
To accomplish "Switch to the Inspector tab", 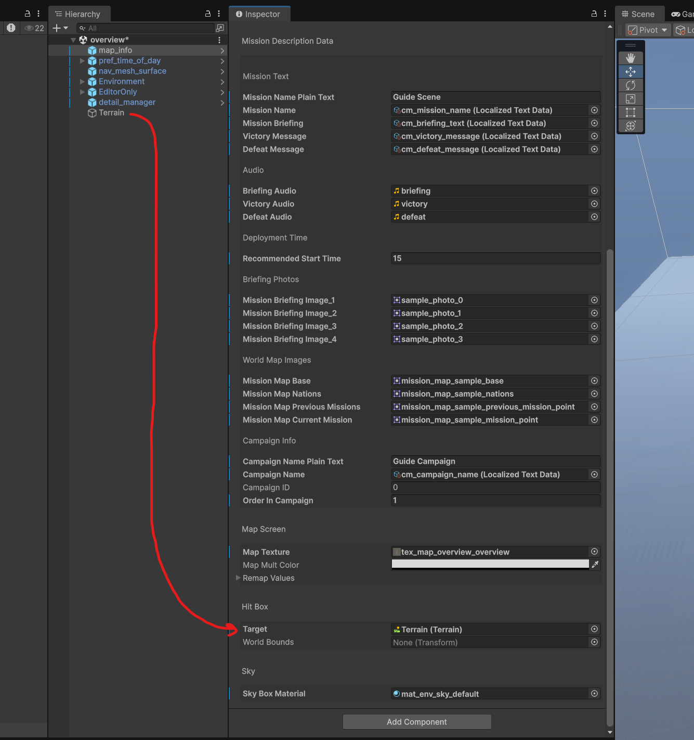I will pos(258,14).
